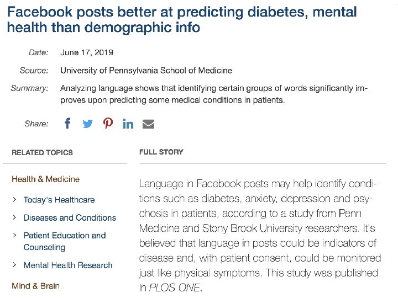Expand the Today's Healthcare chevron

[x=14, y=200]
